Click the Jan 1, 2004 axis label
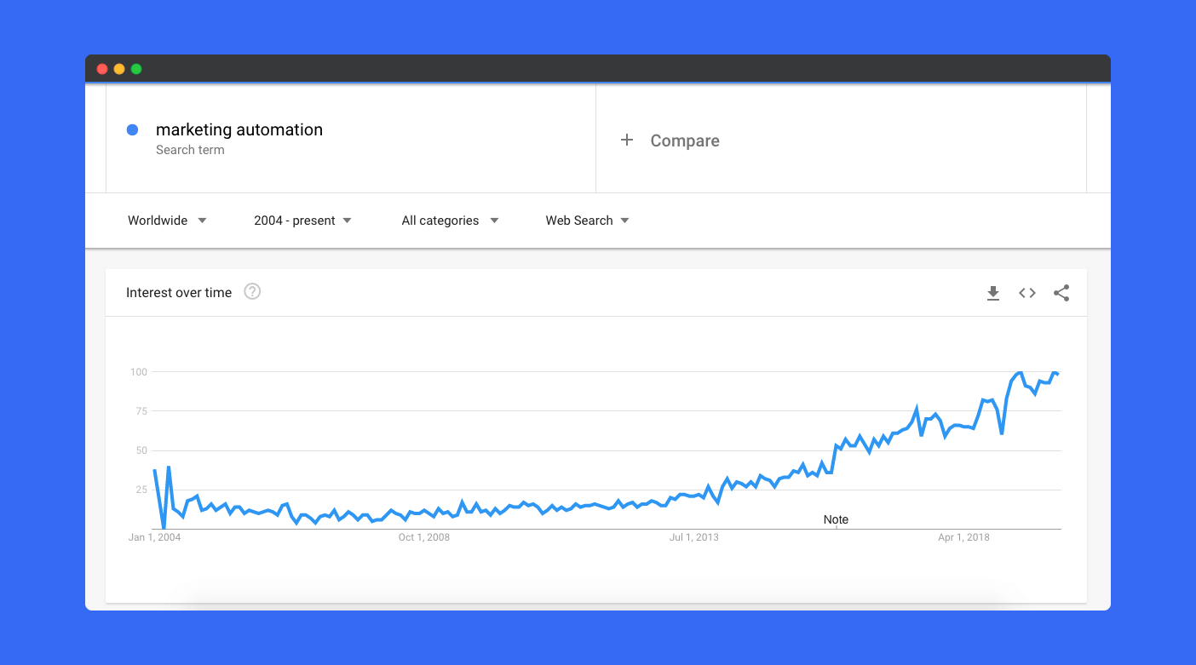This screenshot has height=665, width=1196. click(x=154, y=537)
